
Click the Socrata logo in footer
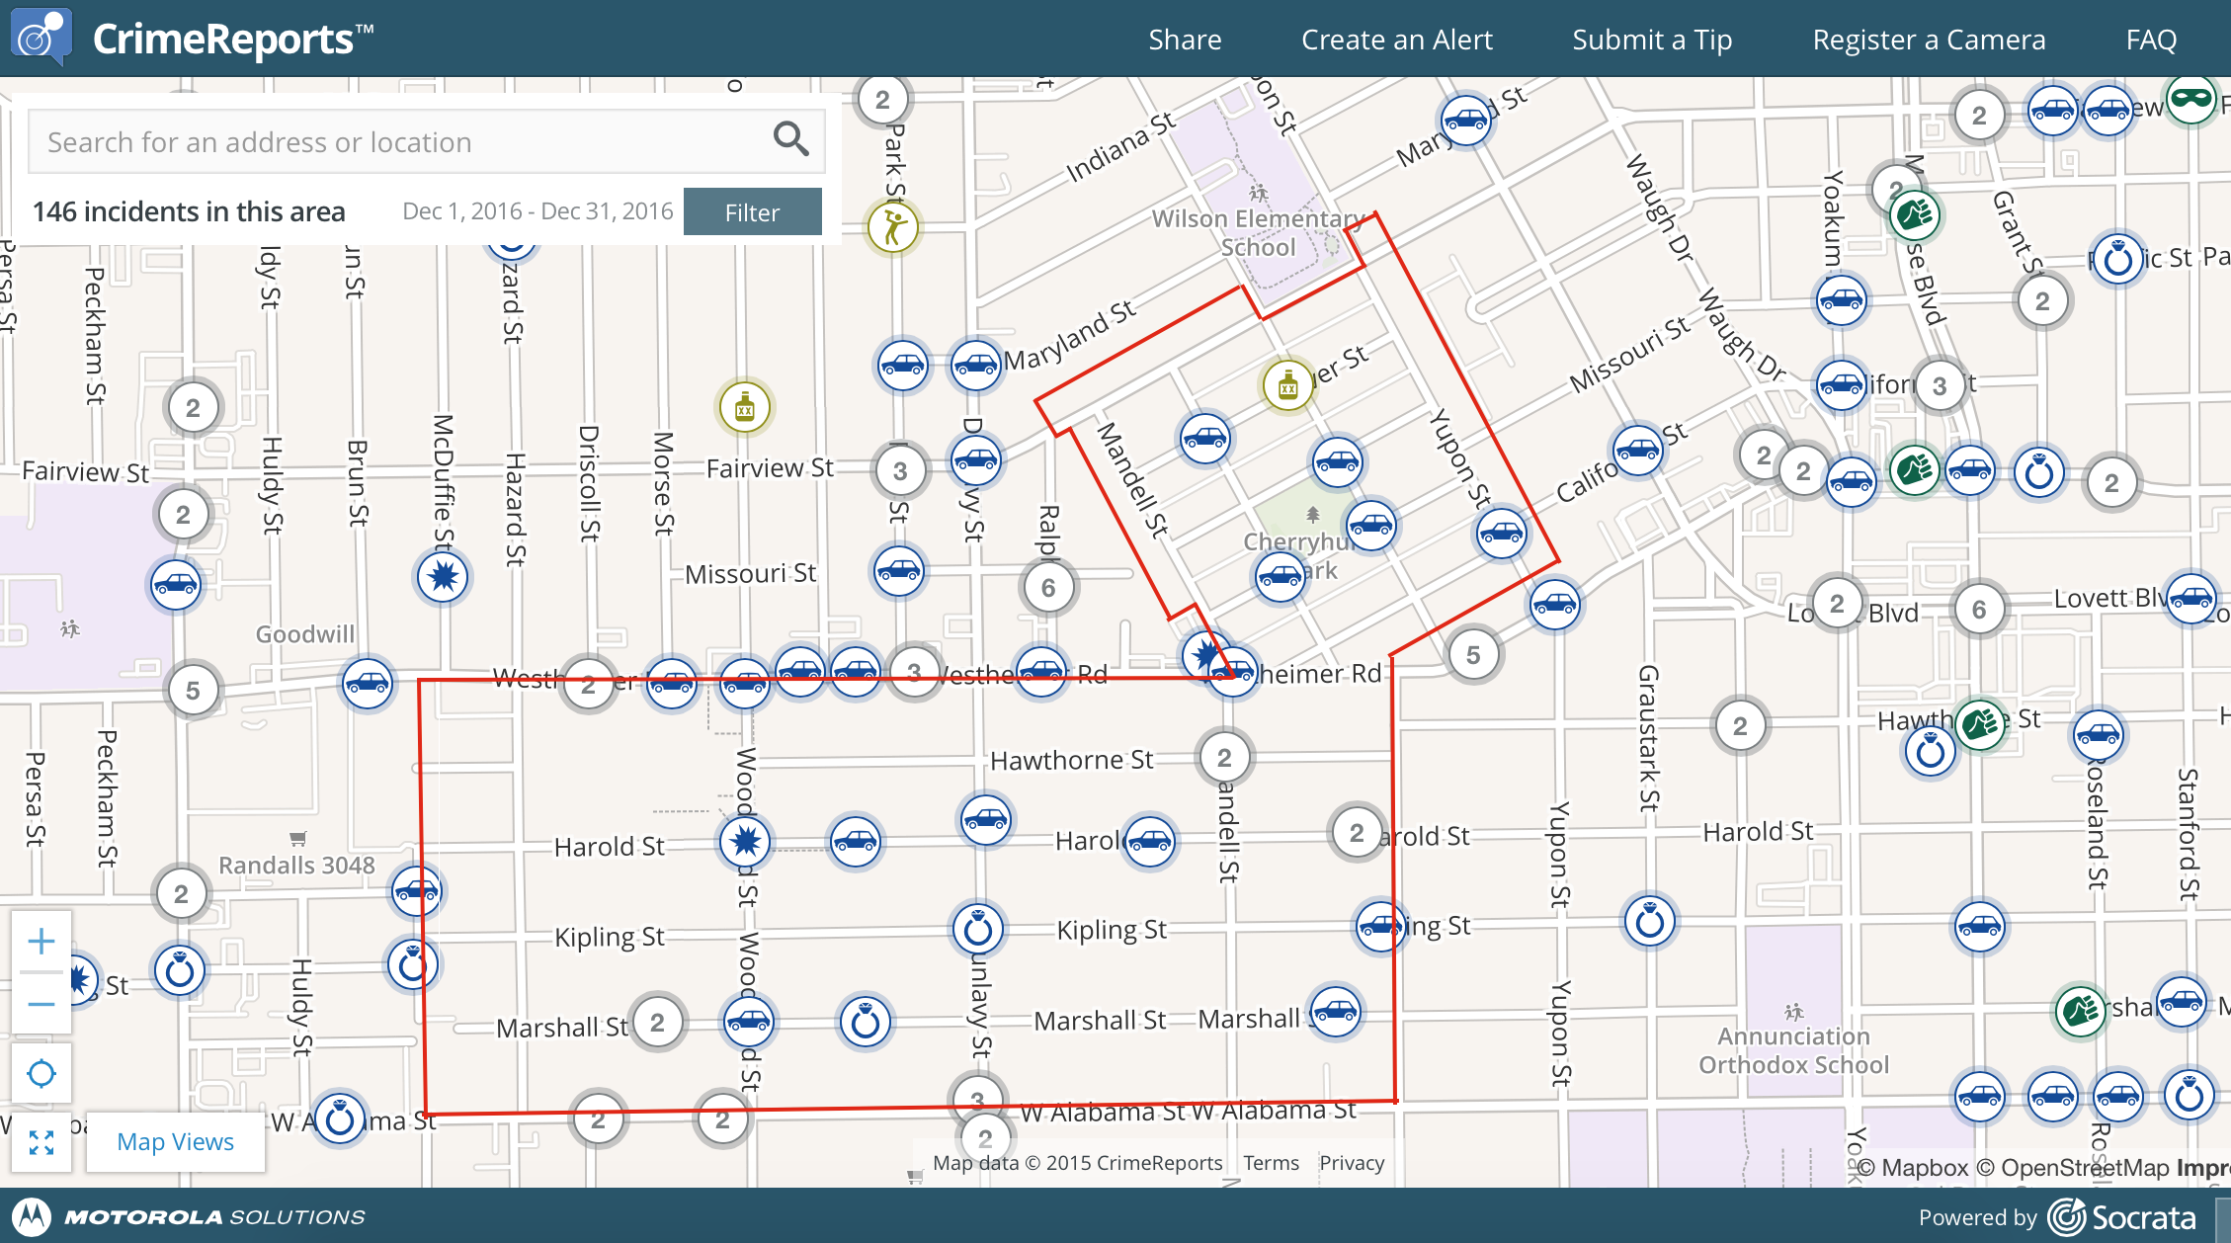coord(2121,1217)
